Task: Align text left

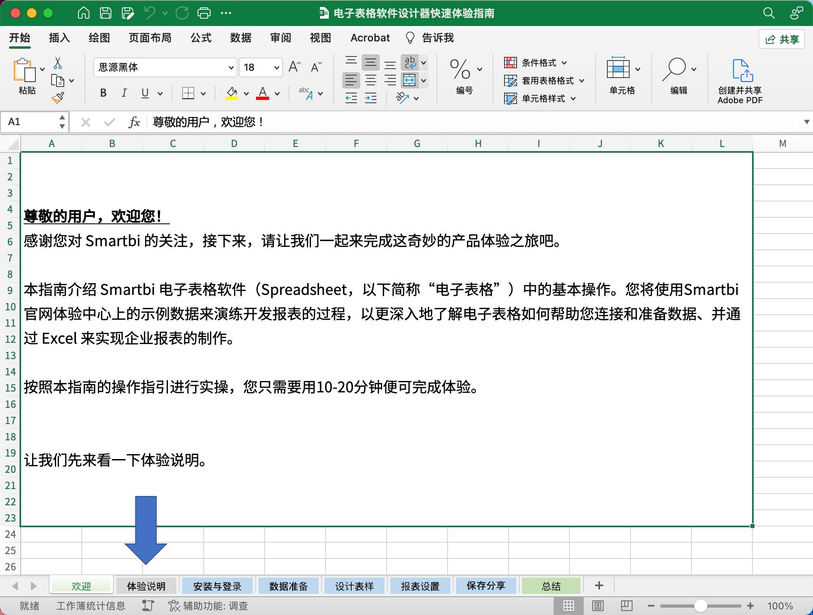Action: (x=351, y=80)
